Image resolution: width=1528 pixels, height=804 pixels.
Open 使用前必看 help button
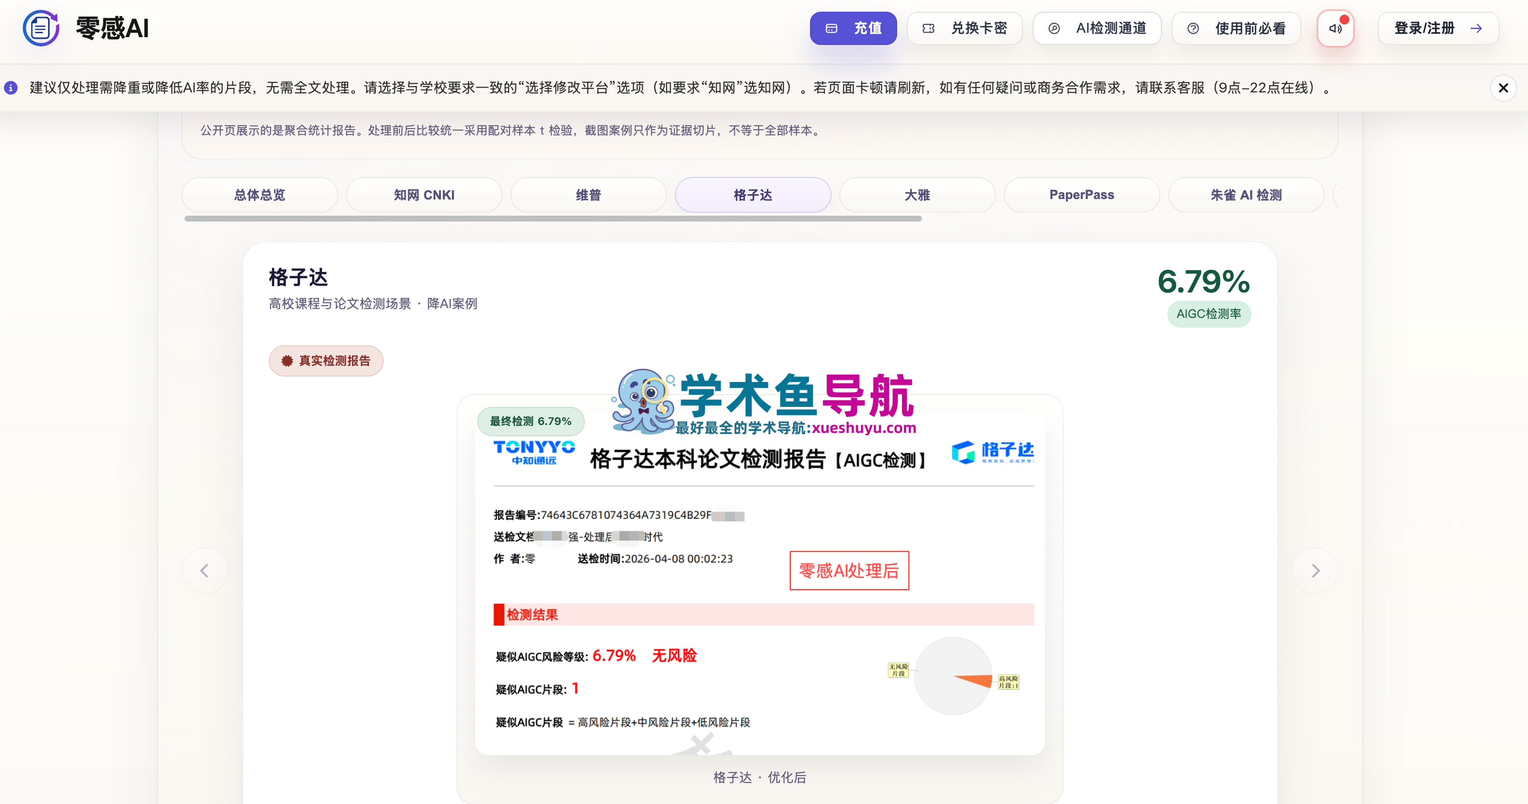(1236, 28)
